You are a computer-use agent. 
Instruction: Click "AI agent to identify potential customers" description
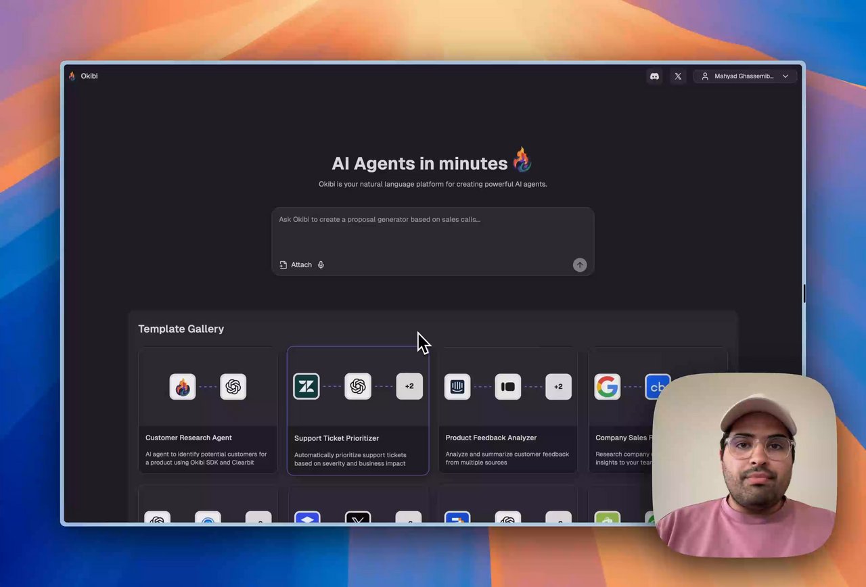click(206, 459)
